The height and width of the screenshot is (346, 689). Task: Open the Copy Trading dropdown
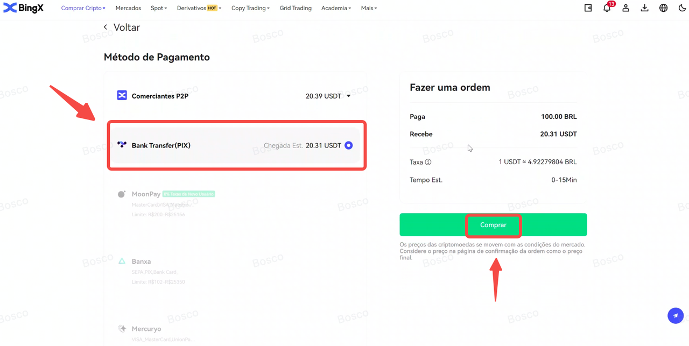tap(250, 8)
